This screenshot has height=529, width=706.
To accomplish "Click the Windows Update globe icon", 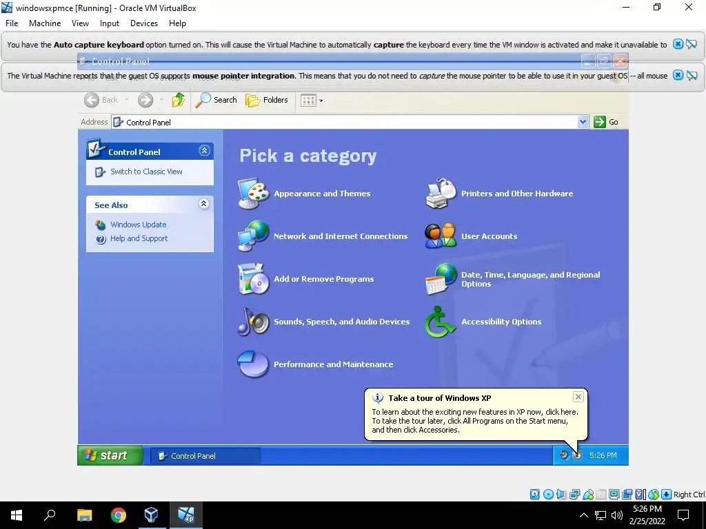I will coord(101,225).
